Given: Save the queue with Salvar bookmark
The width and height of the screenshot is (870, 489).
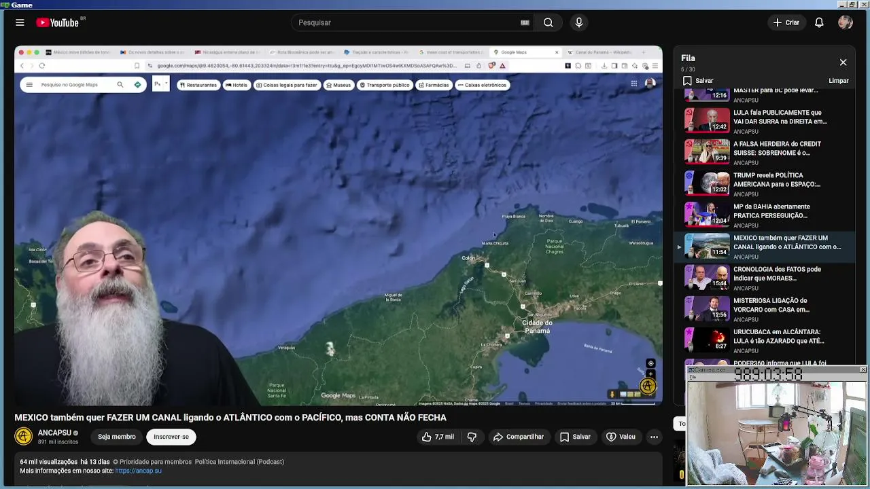Looking at the screenshot, I should (x=698, y=80).
